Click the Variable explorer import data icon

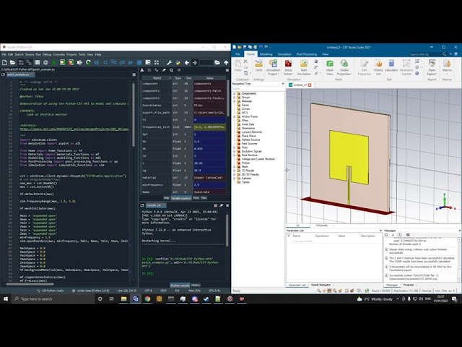[x=142, y=70]
